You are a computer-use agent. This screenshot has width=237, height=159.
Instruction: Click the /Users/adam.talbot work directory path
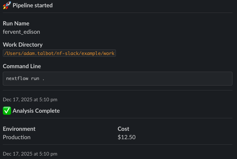click(59, 53)
